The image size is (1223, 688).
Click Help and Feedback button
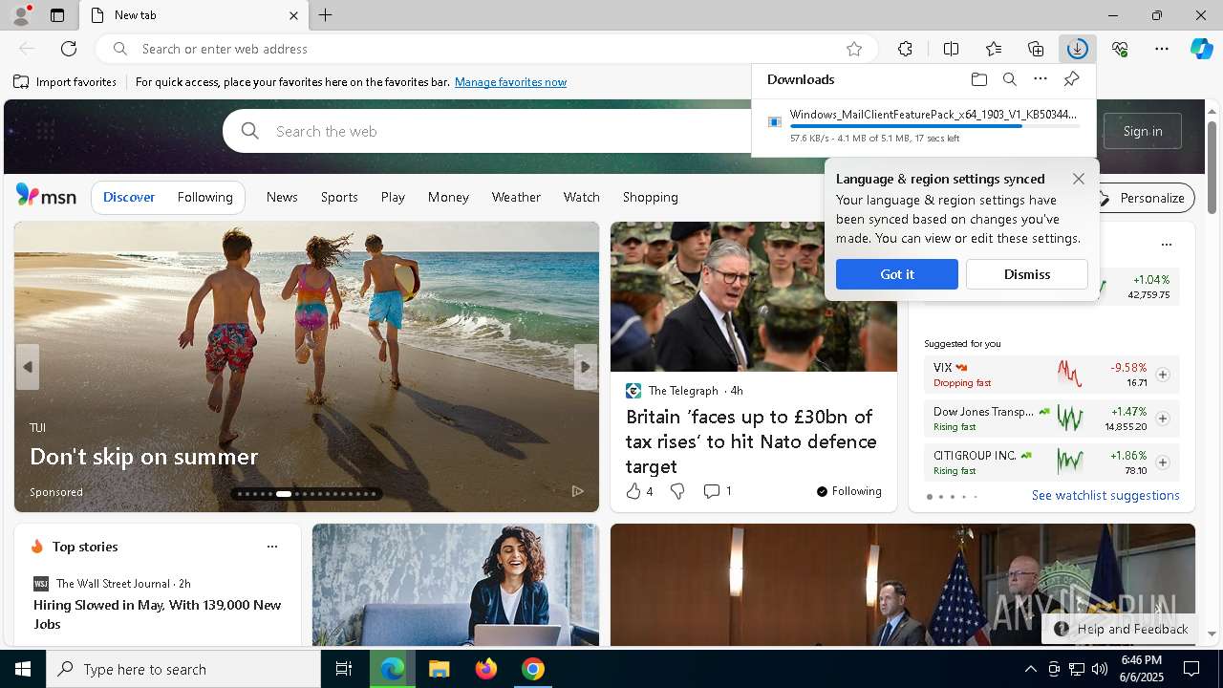[x=1121, y=629]
